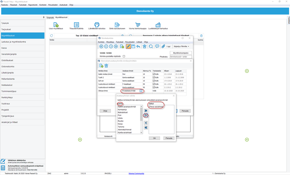Viewport: 290px width, 175px height.
Task: Move selected group right with single arrow
Action: 146,115
